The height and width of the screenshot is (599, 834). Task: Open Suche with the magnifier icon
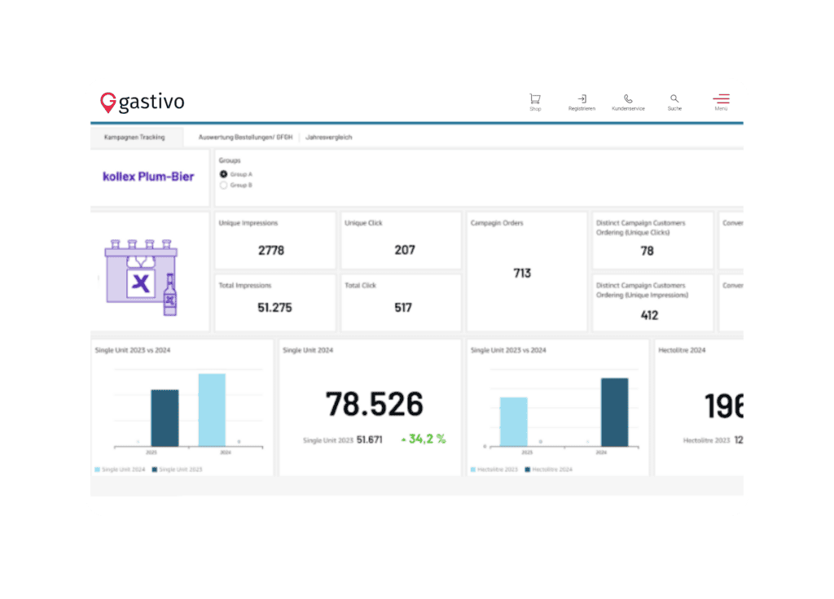coord(674,98)
